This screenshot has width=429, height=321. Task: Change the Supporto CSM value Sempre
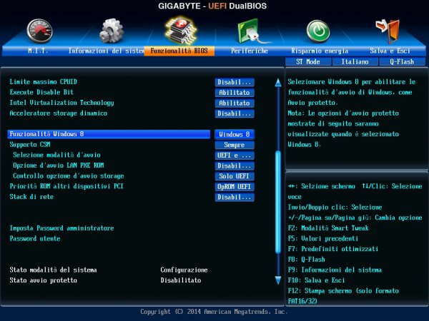[x=235, y=145]
